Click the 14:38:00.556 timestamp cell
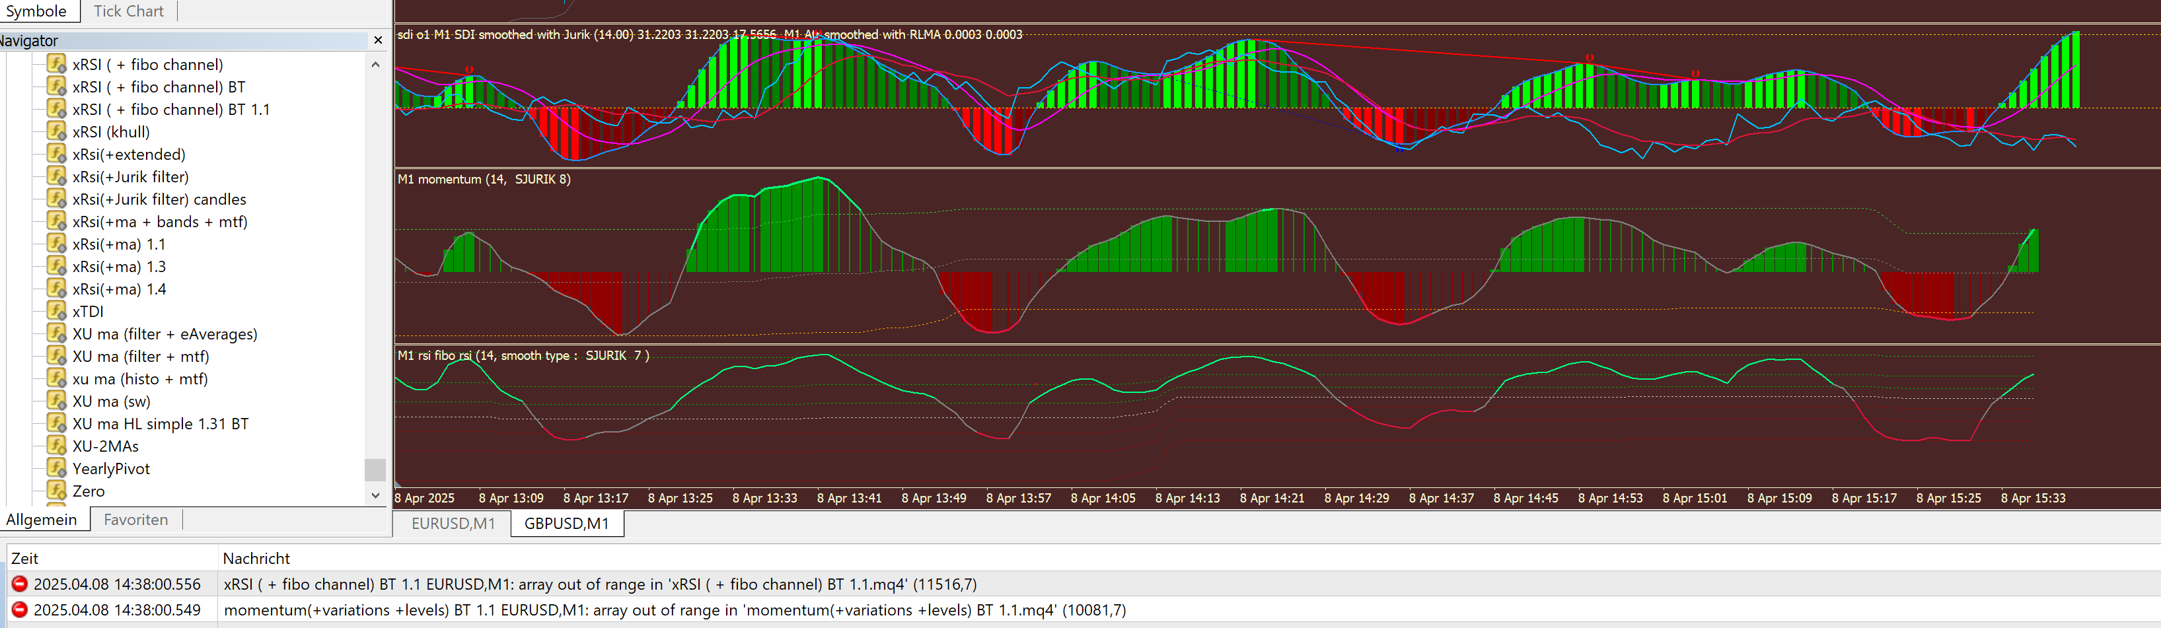The width and height of the screenshot is (2161, 628). pyautogui.click(x=117, y=584)
